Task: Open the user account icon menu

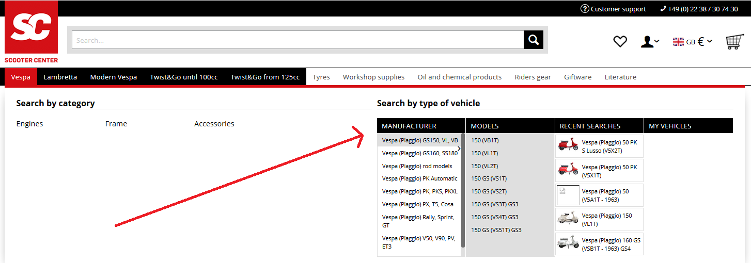Action: 649,42
